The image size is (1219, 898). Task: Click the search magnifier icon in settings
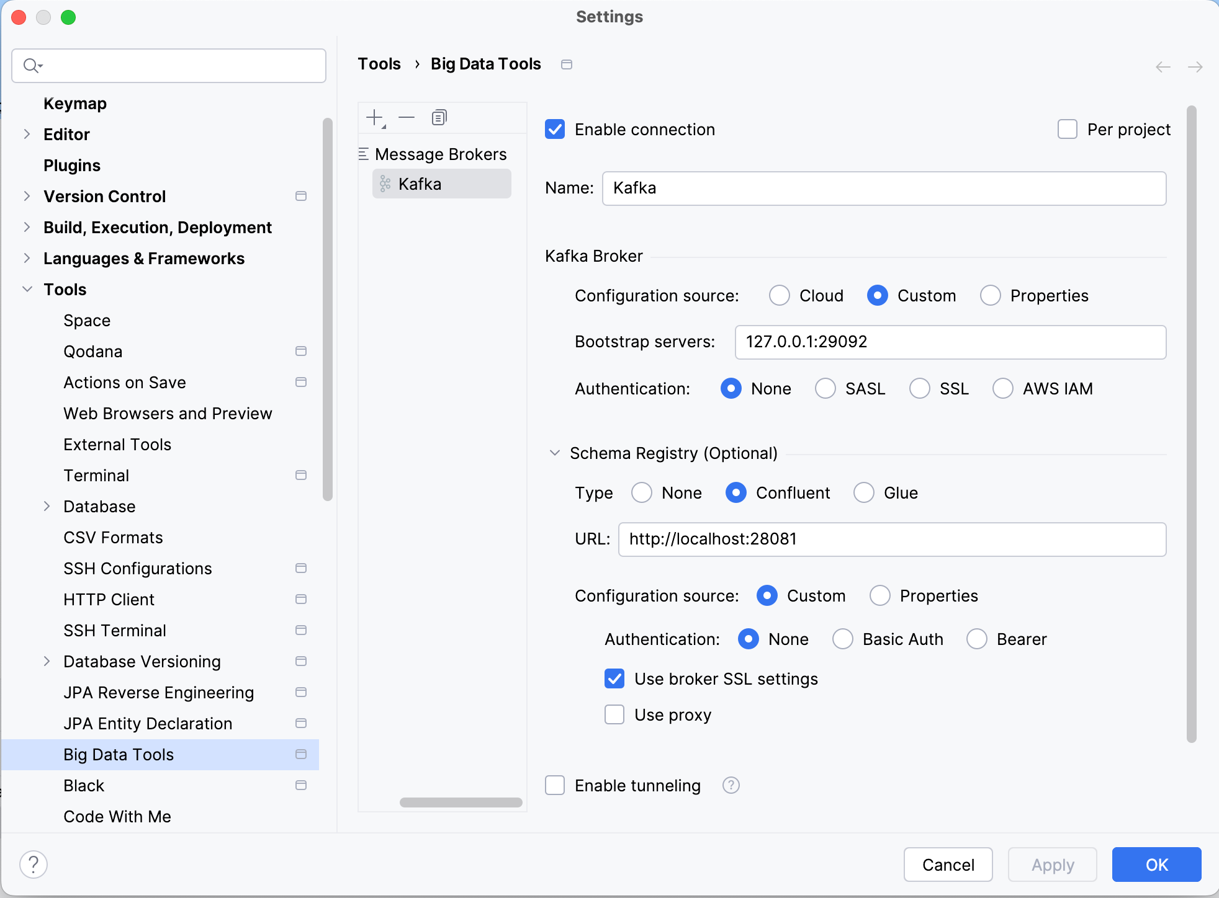(x=31, y=65)
